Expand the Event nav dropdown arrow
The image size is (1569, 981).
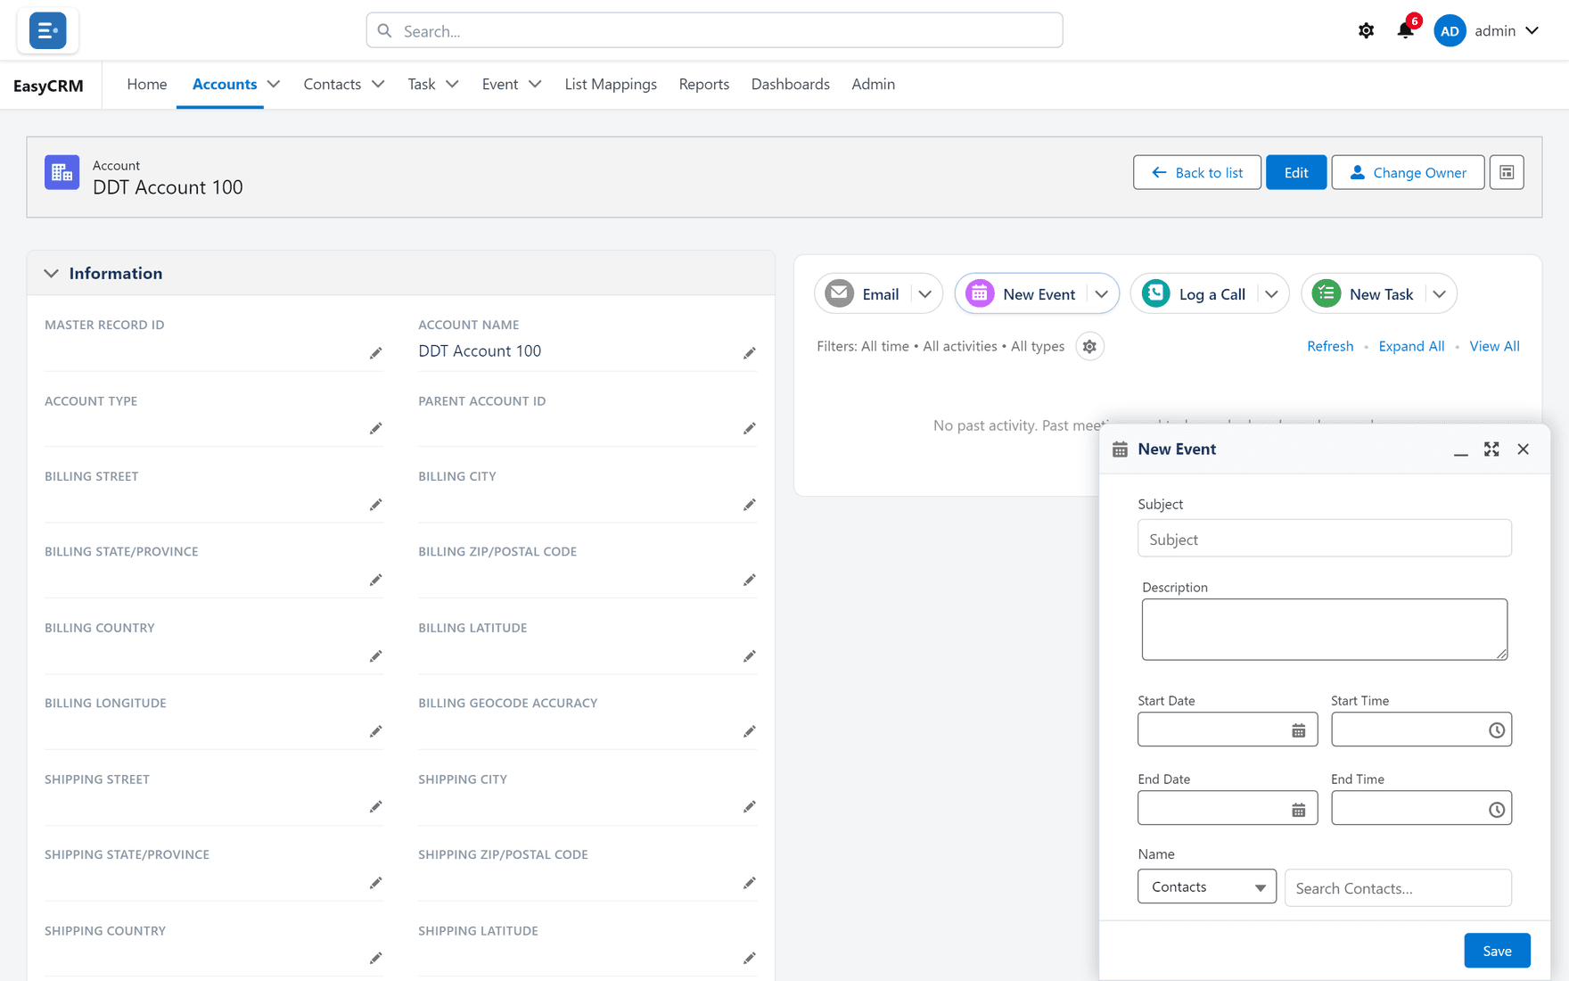(535, 84)
